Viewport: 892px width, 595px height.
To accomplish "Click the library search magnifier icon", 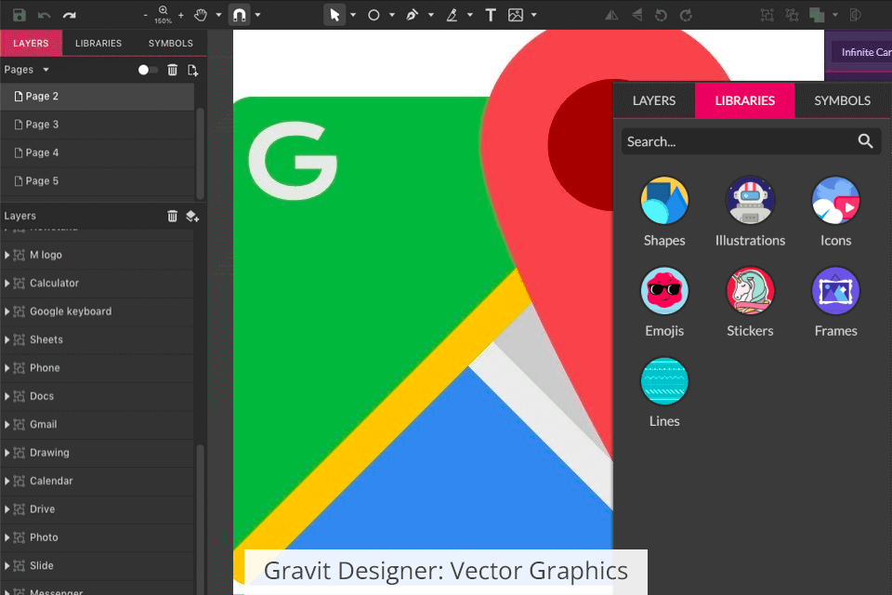I will (x=865, y=141).
